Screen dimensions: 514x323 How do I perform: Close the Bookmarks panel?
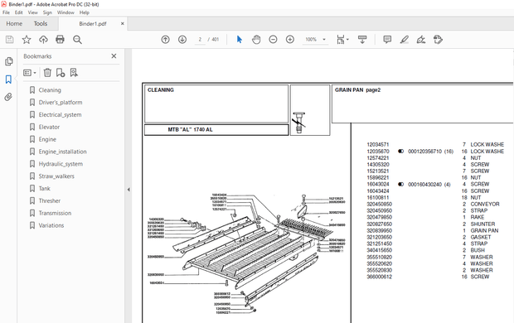click(x=114, y=56)
